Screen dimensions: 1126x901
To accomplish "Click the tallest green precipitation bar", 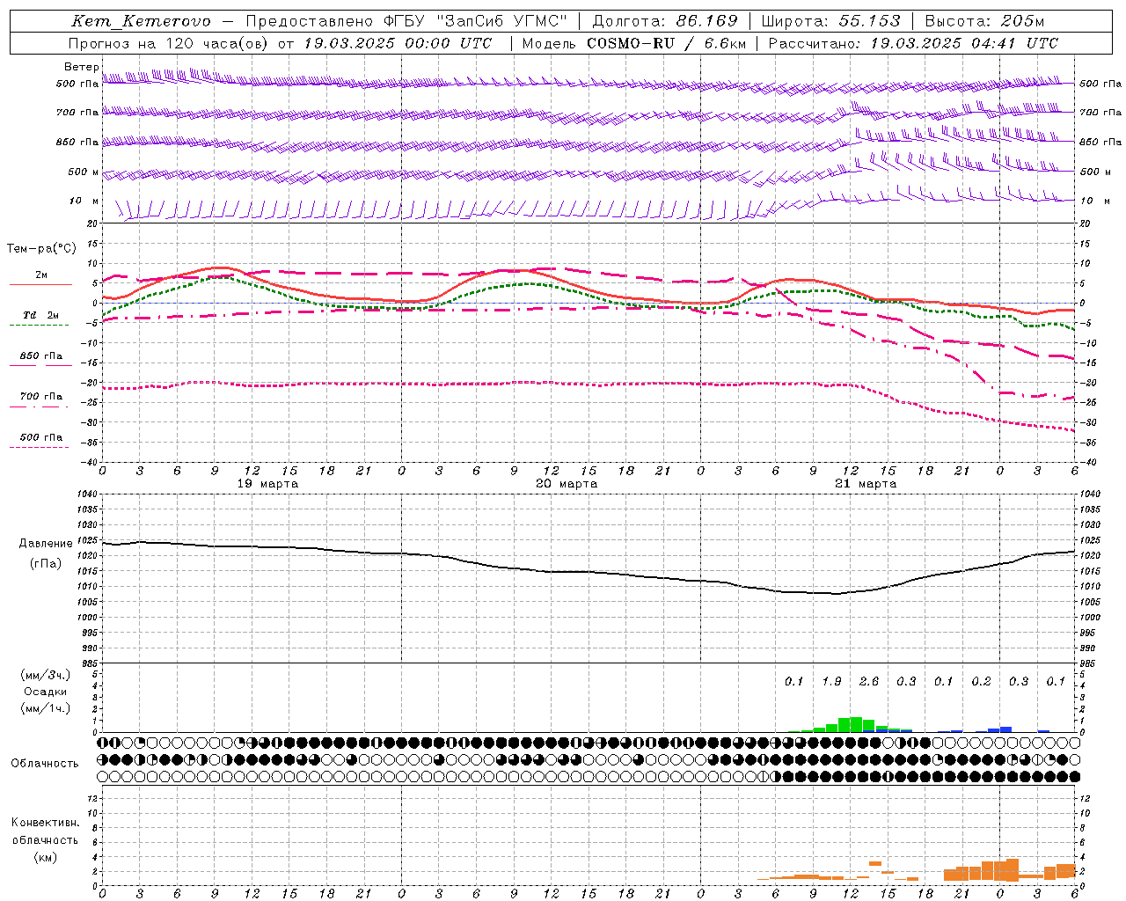I will [x=856, y=725].
